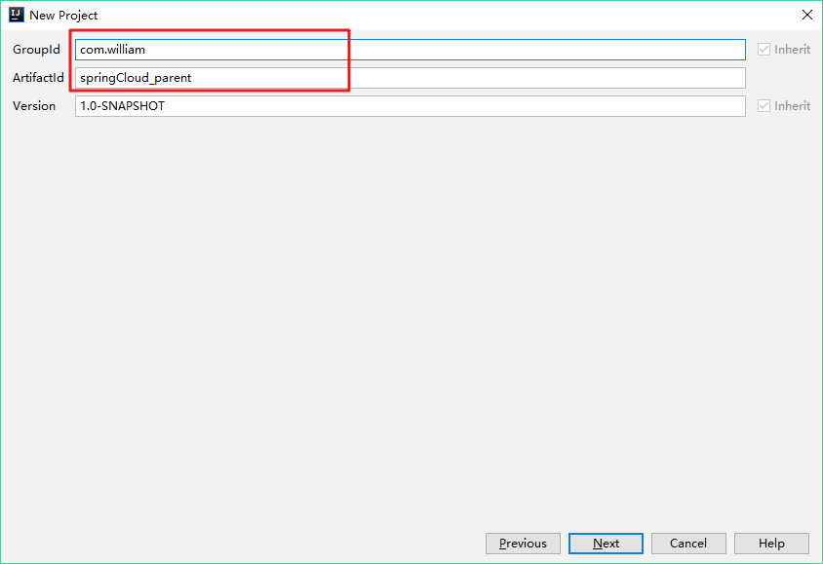
Task: Click the Version label
Action: (x=33, y=106)
